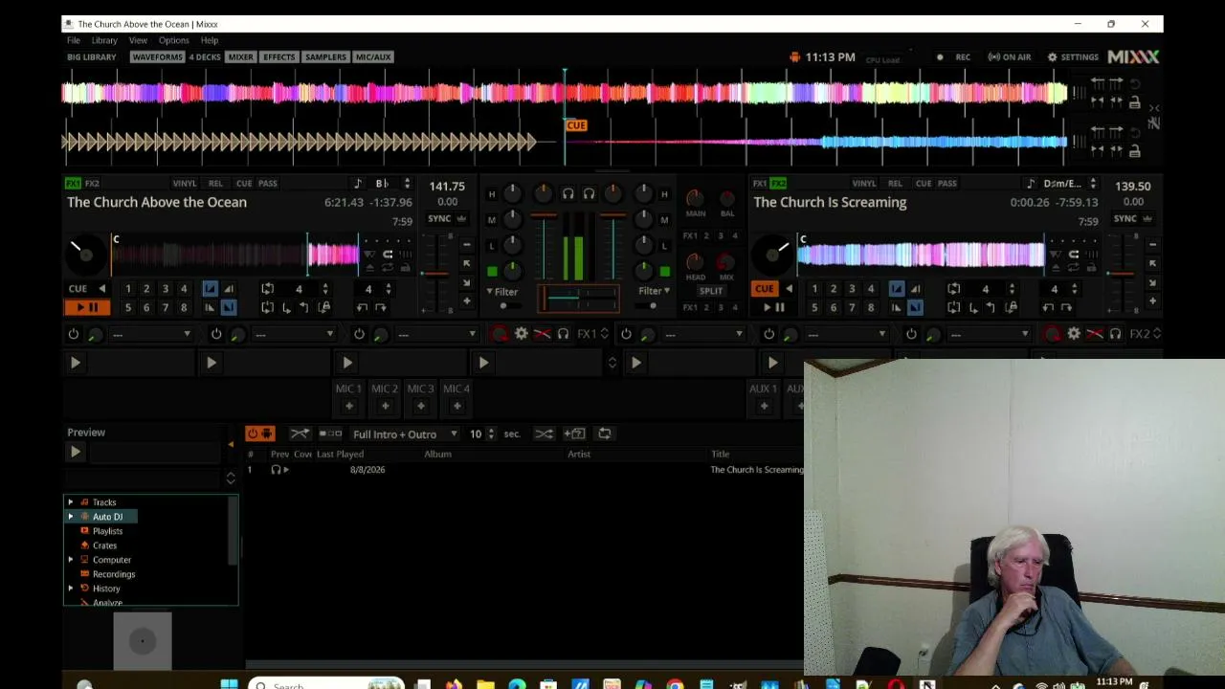
Task: Play the first sampler
Action: [x=75, y=363]
